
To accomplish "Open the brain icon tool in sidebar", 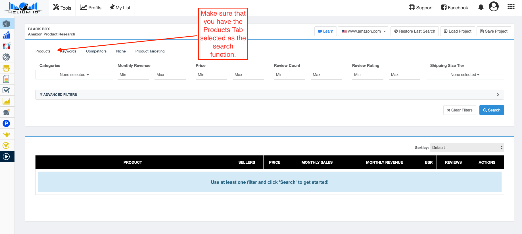I will 6,57.
